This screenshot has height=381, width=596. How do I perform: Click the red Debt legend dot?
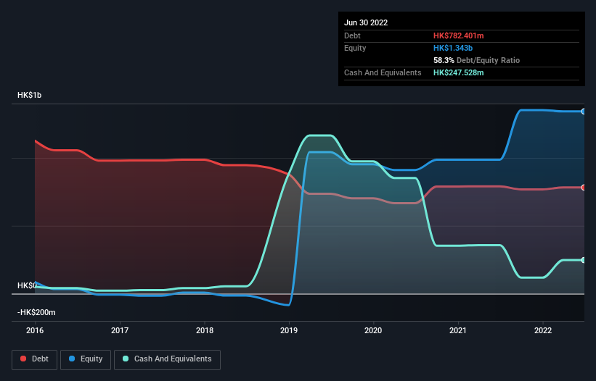pyautogui.click(x=23, y=359)
